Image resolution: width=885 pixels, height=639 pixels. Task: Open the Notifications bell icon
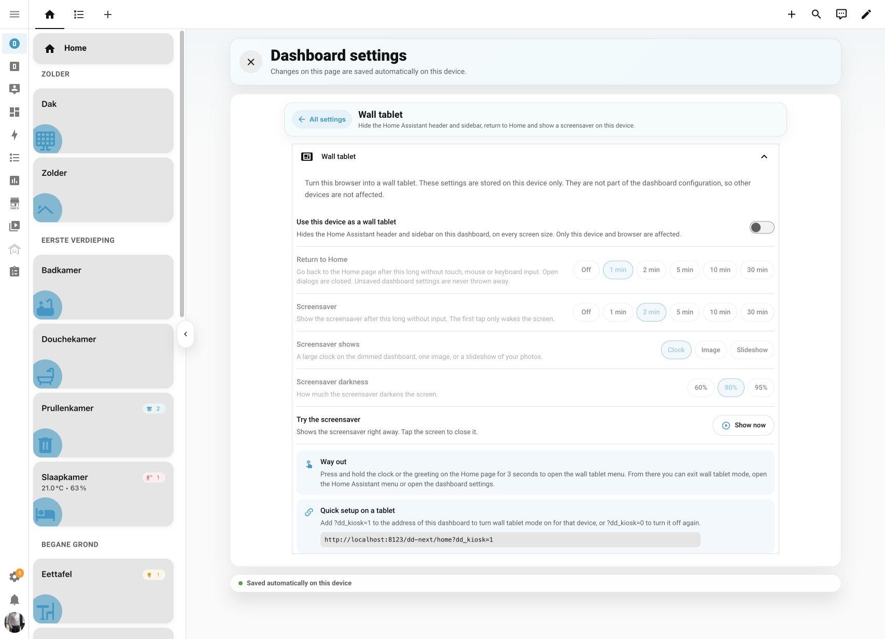tap(15, 600)
